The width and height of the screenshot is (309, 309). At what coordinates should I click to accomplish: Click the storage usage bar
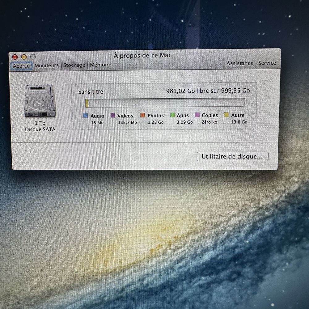165,103
